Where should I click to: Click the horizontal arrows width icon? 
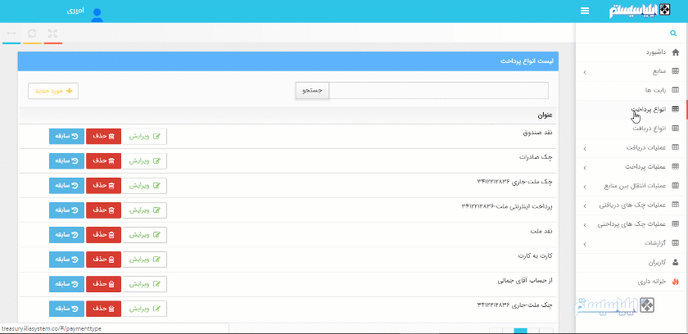11,34
